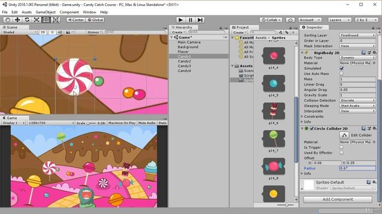Open Rigidbody 2D settings gear

point(374,53)
